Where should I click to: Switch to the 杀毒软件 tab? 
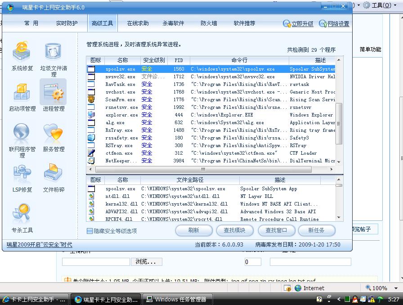pyautogui.click(x=173, y=23)
